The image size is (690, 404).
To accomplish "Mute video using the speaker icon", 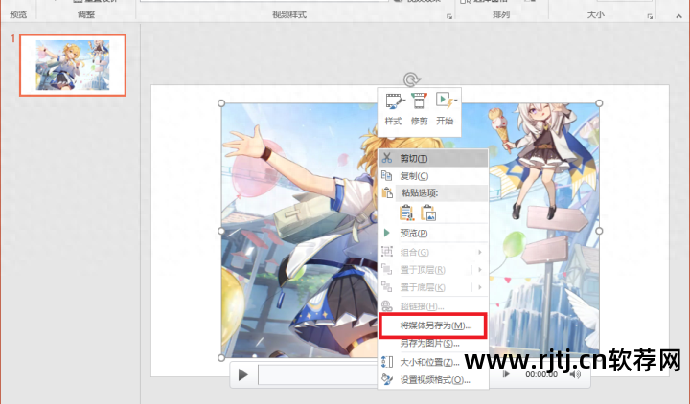I will [x=575, y=374].
